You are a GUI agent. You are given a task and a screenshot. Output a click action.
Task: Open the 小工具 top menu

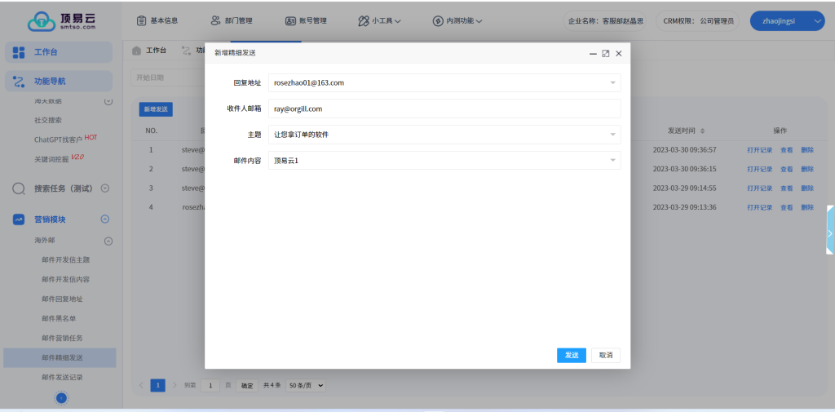(379, 20)
